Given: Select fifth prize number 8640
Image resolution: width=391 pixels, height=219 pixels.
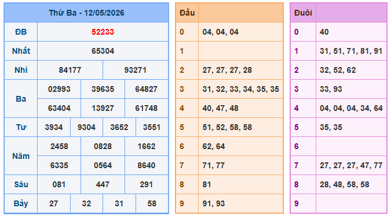Looking at the screenshot, I should point(147,165).
